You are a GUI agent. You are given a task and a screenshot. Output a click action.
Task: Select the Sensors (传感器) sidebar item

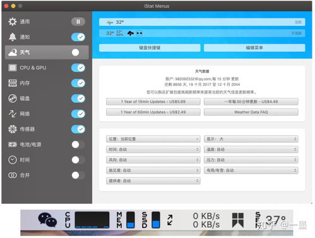pyautogui.click(x=47, y=129)
